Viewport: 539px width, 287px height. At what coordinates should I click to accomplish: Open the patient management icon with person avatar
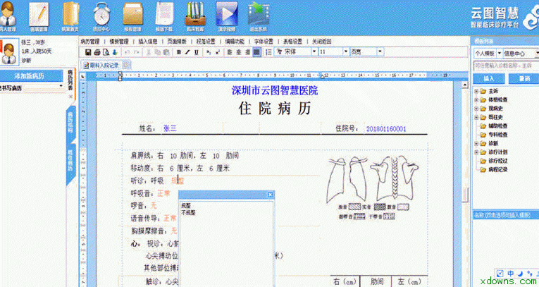tap(7, 16)
